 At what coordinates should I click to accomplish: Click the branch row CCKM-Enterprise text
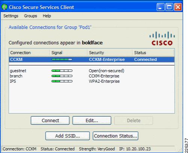coord(104,76)
